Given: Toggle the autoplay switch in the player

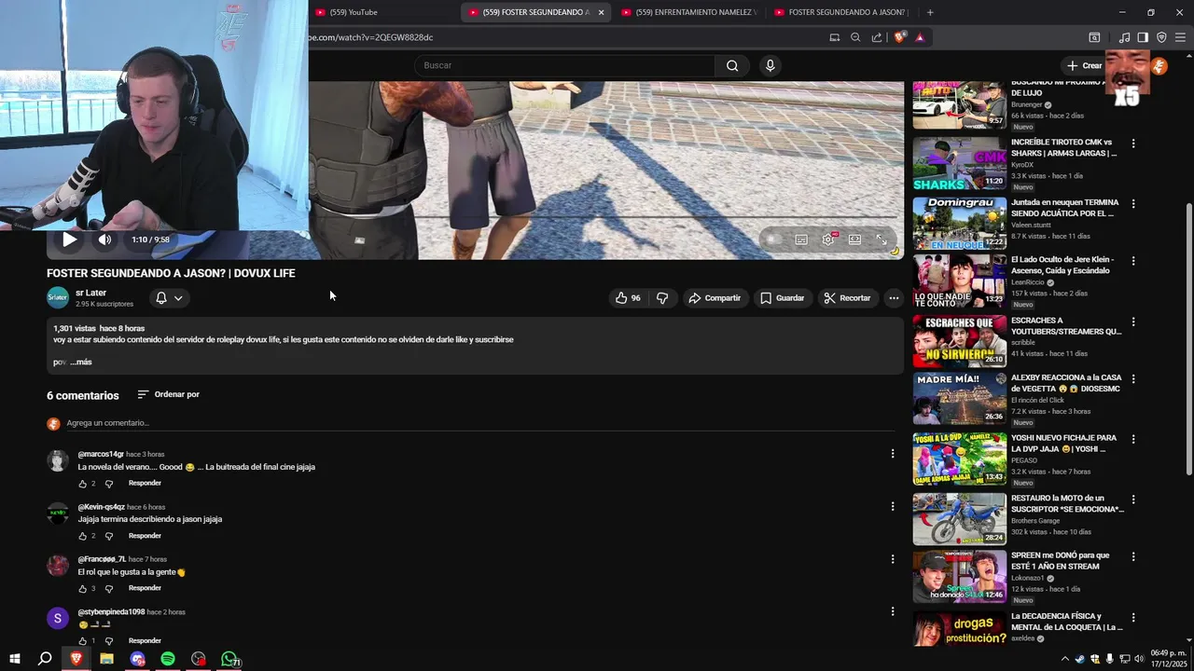Looking at the screenshot, I should 772,240.
